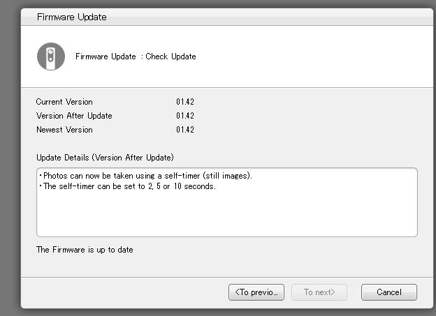
Task: Go back with the To previous button
Action: [256, 292]
